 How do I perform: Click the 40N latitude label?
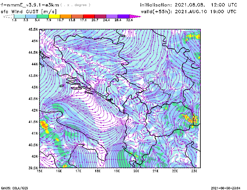pyautogui.click(x=35, y=156)
